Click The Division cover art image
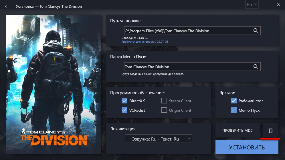 click(54, 85)
